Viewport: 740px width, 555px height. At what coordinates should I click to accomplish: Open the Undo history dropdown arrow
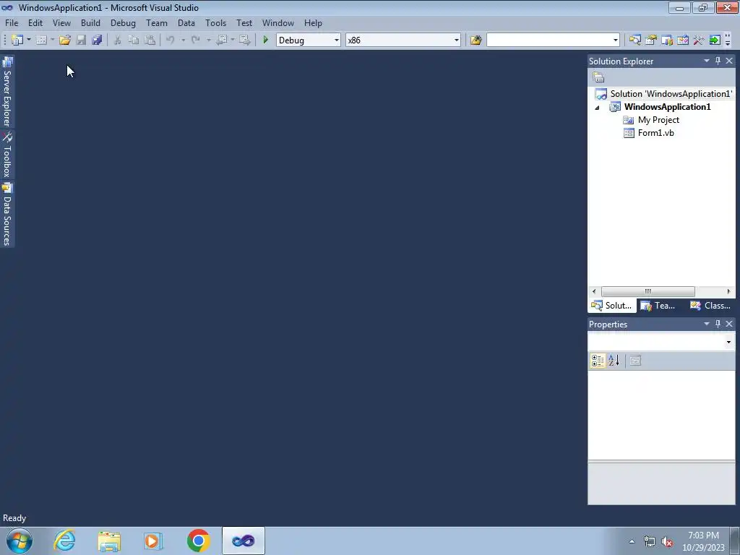coord(183,40)
